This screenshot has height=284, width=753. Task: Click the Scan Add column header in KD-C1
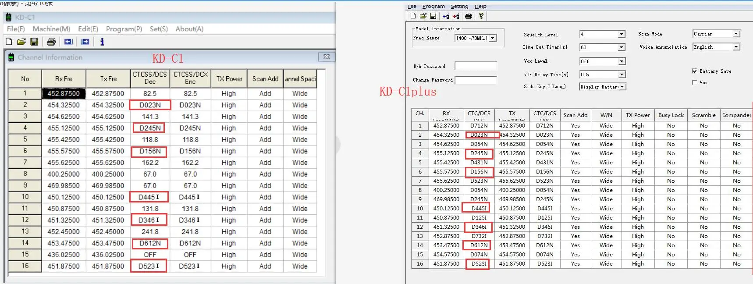click(x=265, y=79)
